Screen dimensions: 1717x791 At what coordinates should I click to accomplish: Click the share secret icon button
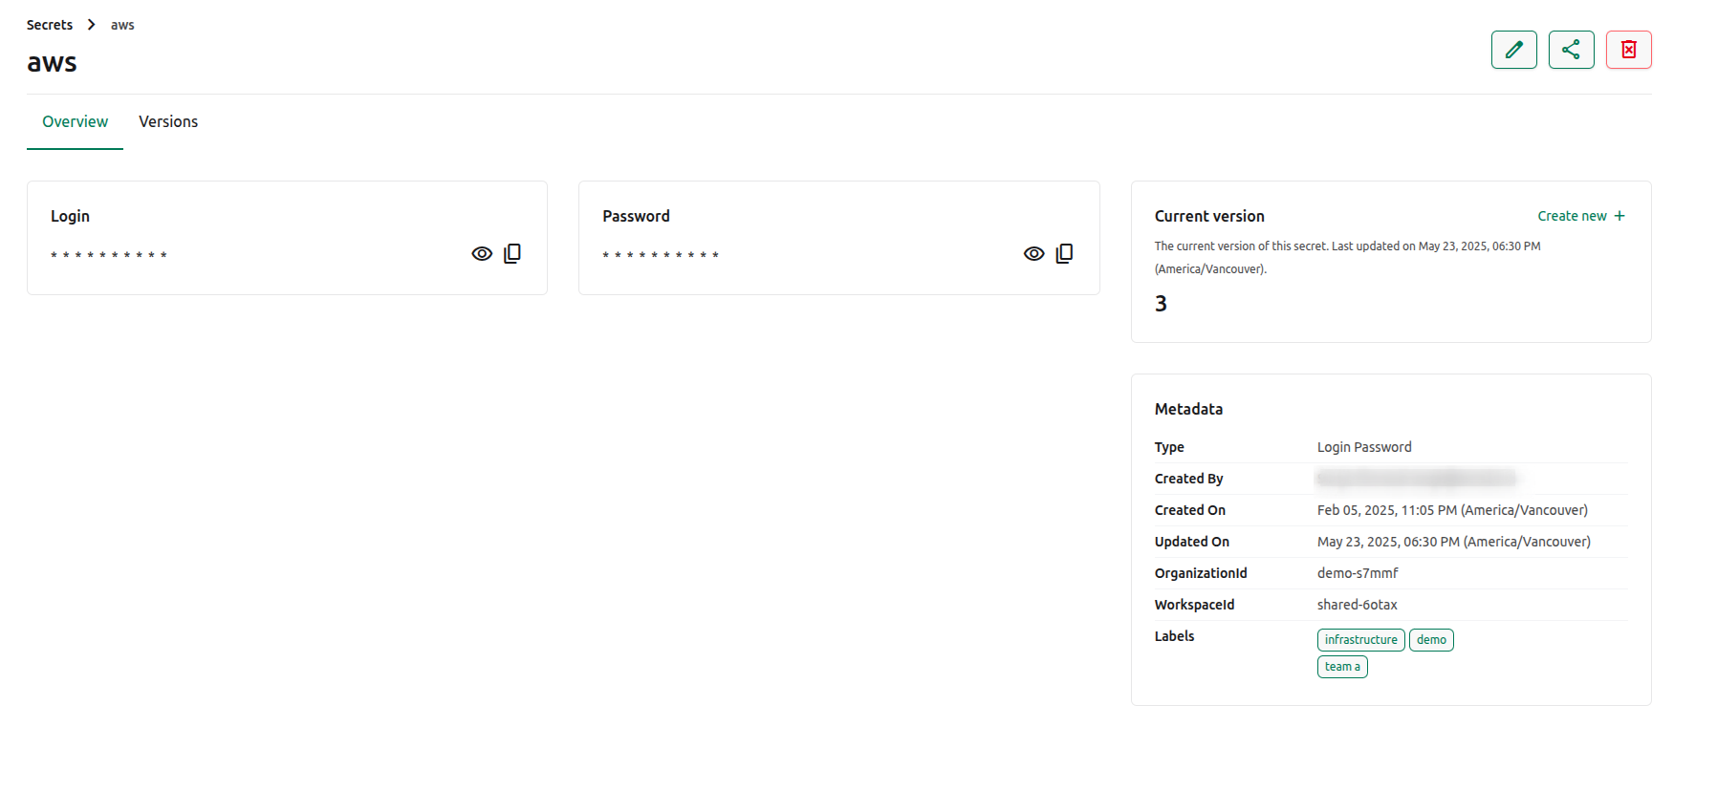point(1571,50)
